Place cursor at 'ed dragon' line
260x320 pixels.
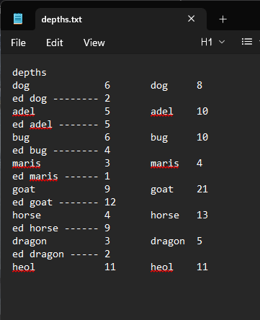(x=61, y=254)
